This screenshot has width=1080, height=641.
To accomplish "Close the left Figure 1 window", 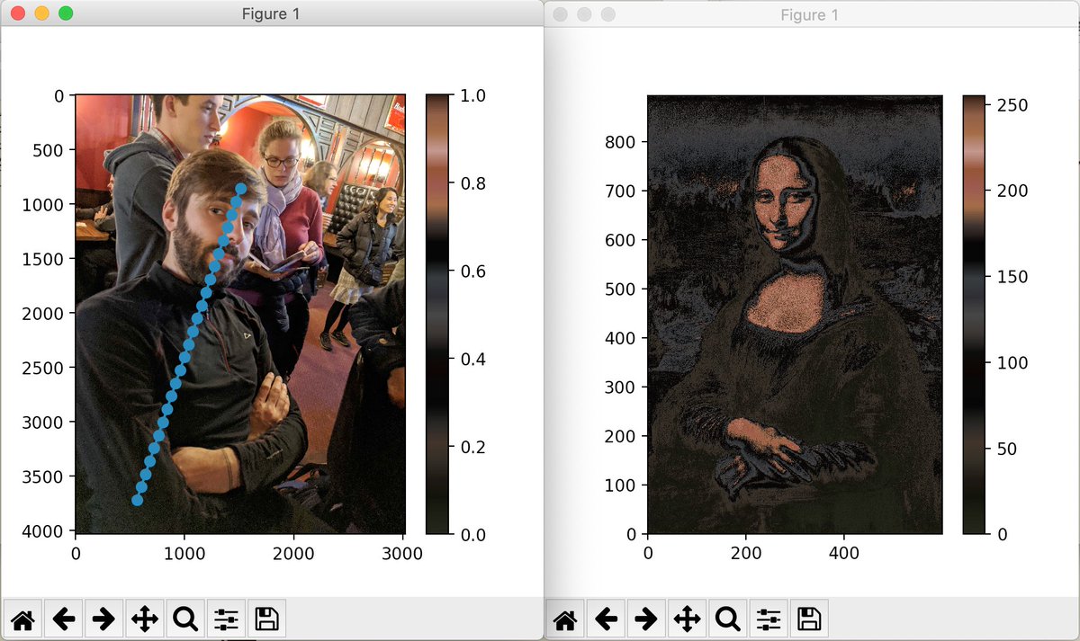I will [18, 13].
